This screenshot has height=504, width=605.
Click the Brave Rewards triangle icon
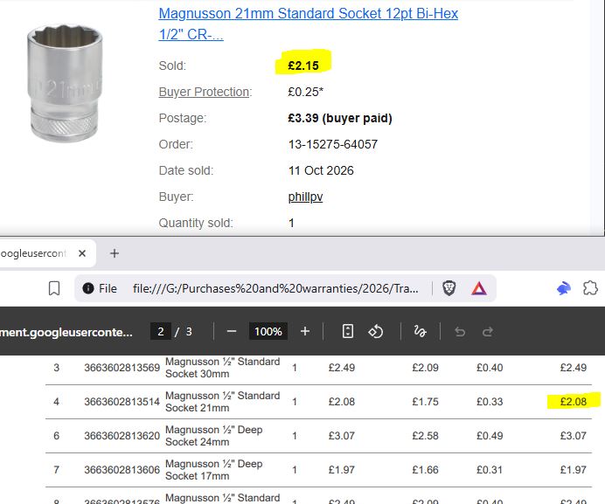(478, 288)
